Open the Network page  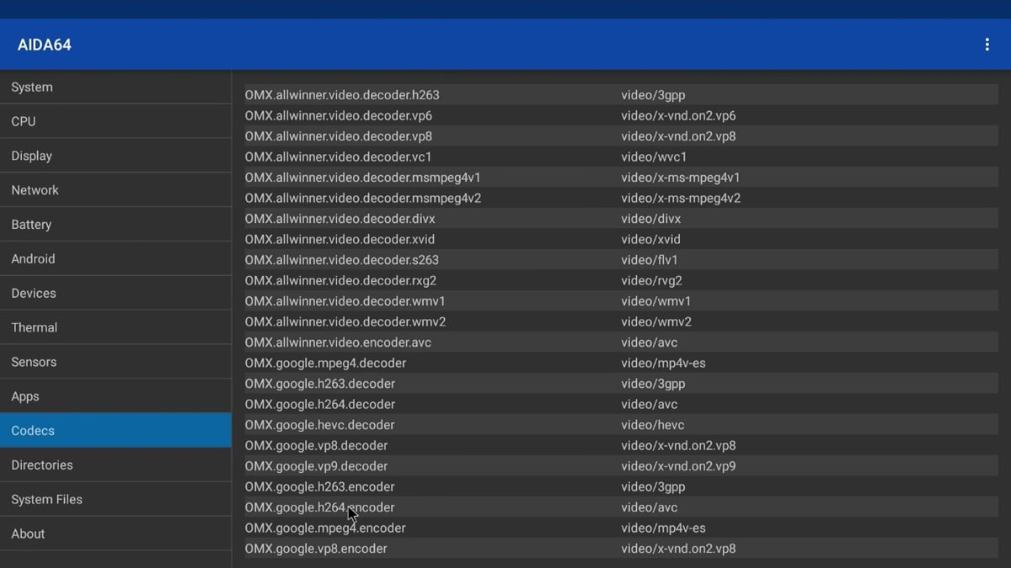(x=115, y=190)
